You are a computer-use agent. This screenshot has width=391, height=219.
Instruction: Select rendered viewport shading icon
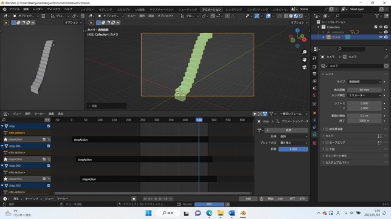point(301,16)
